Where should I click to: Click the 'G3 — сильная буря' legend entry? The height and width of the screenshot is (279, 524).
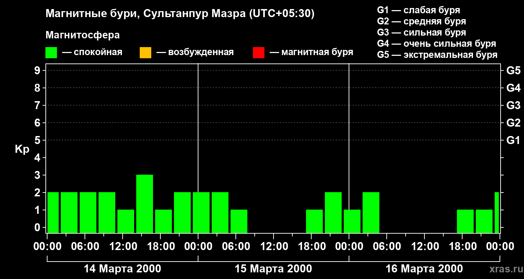point(421,32)
